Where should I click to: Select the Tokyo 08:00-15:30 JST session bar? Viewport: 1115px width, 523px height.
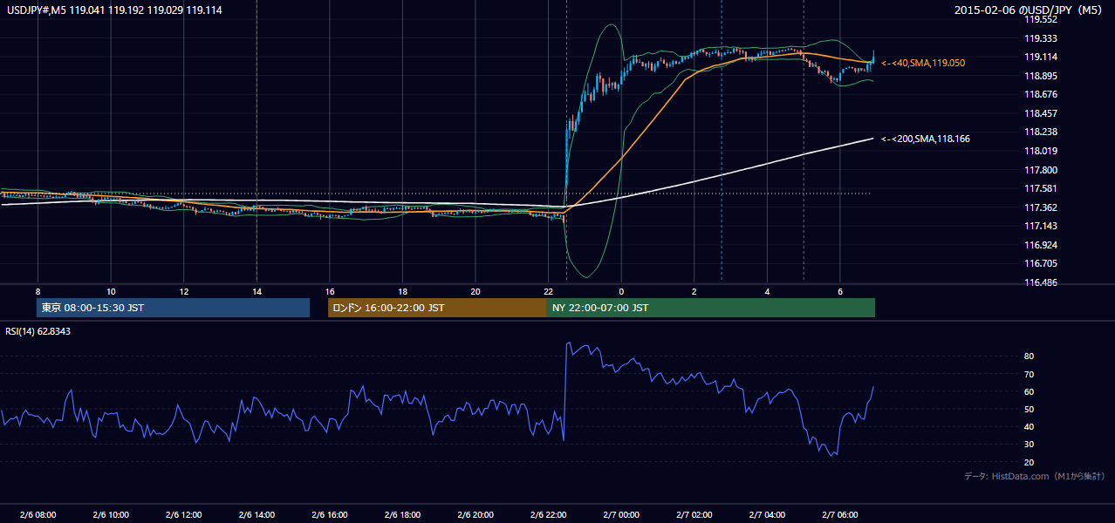click(174, 308)
